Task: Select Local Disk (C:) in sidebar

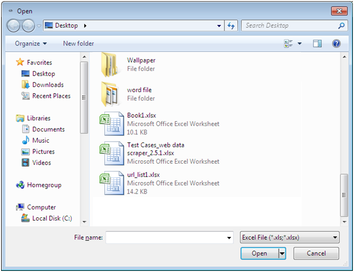Action: 52,218
